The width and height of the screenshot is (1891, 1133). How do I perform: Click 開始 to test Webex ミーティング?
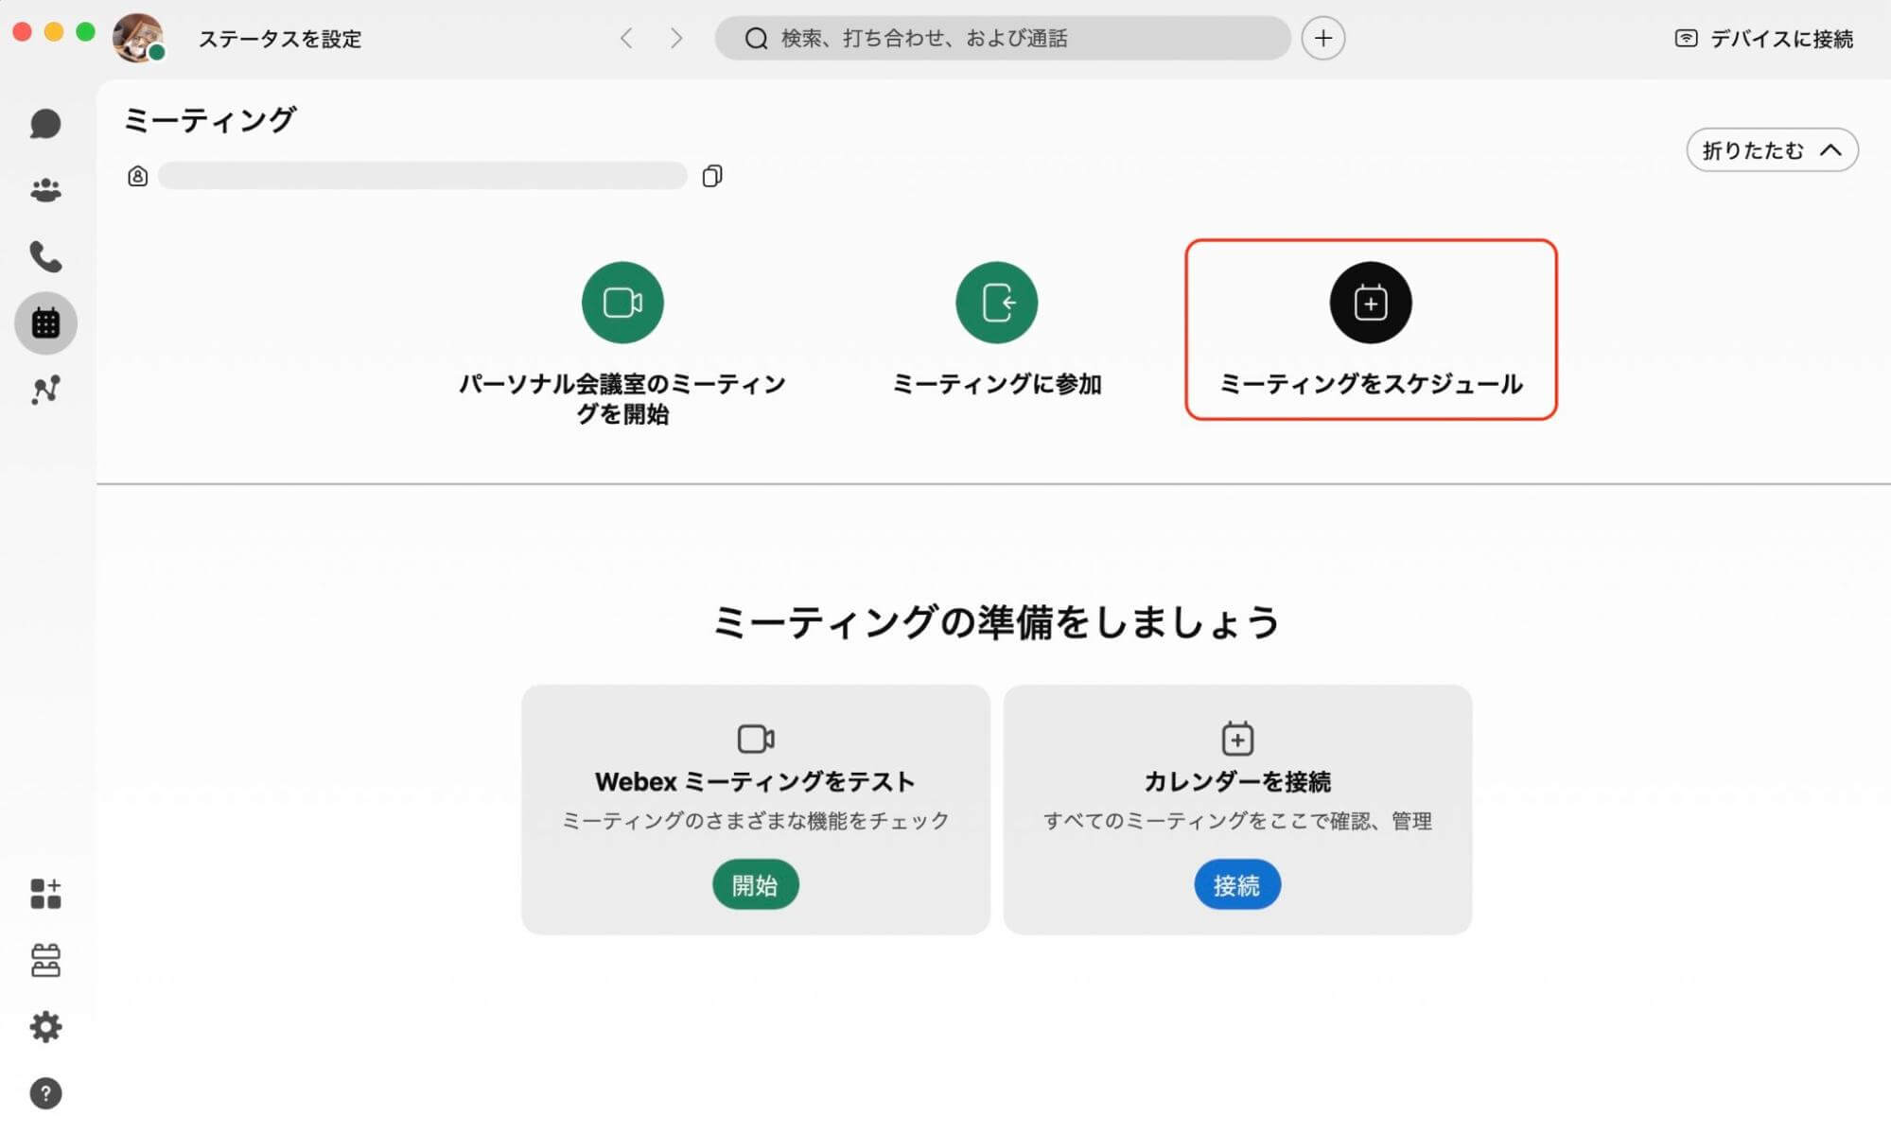point(754,885)
